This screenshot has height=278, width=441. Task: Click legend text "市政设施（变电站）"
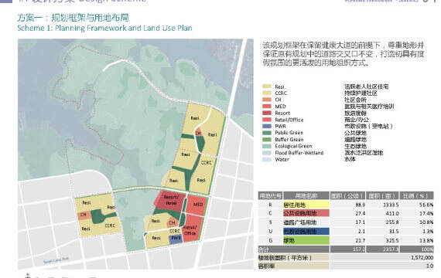(x=368, y=126)
